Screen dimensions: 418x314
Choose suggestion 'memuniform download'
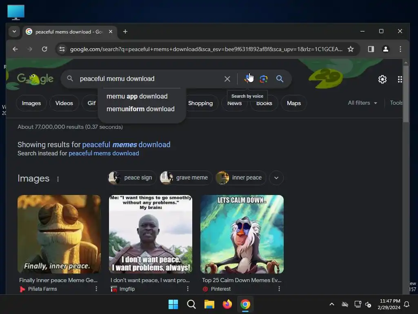pyautogui.click(x=140, y=109)
